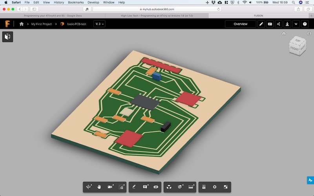This screenshot has height=196, width=314.
Task: Open the Window menu
Action: (x=109, y=2)
